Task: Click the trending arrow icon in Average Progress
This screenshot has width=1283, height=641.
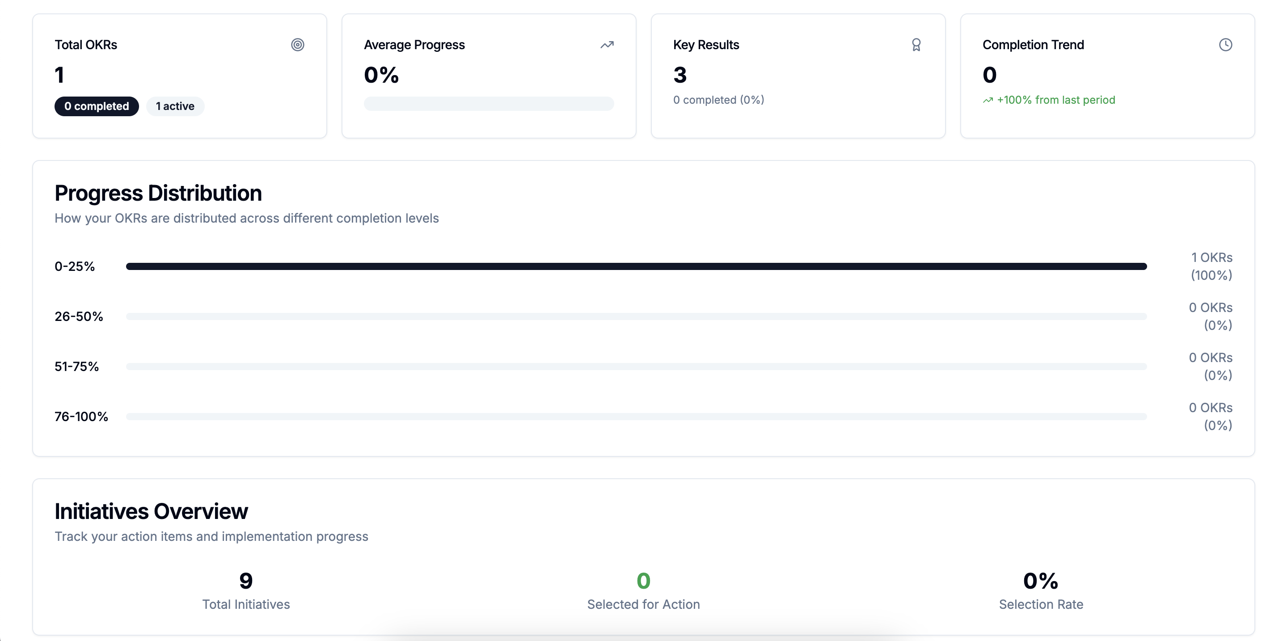Action: click(x=607, y=45)
